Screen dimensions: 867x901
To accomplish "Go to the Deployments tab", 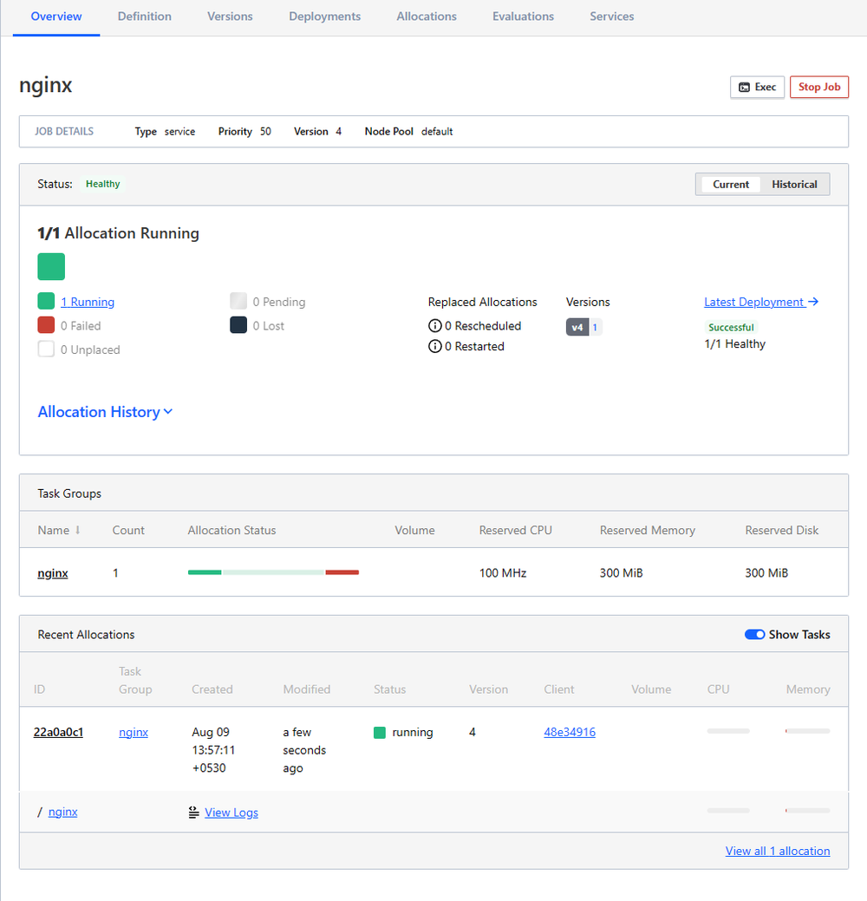I will [324, 16].
